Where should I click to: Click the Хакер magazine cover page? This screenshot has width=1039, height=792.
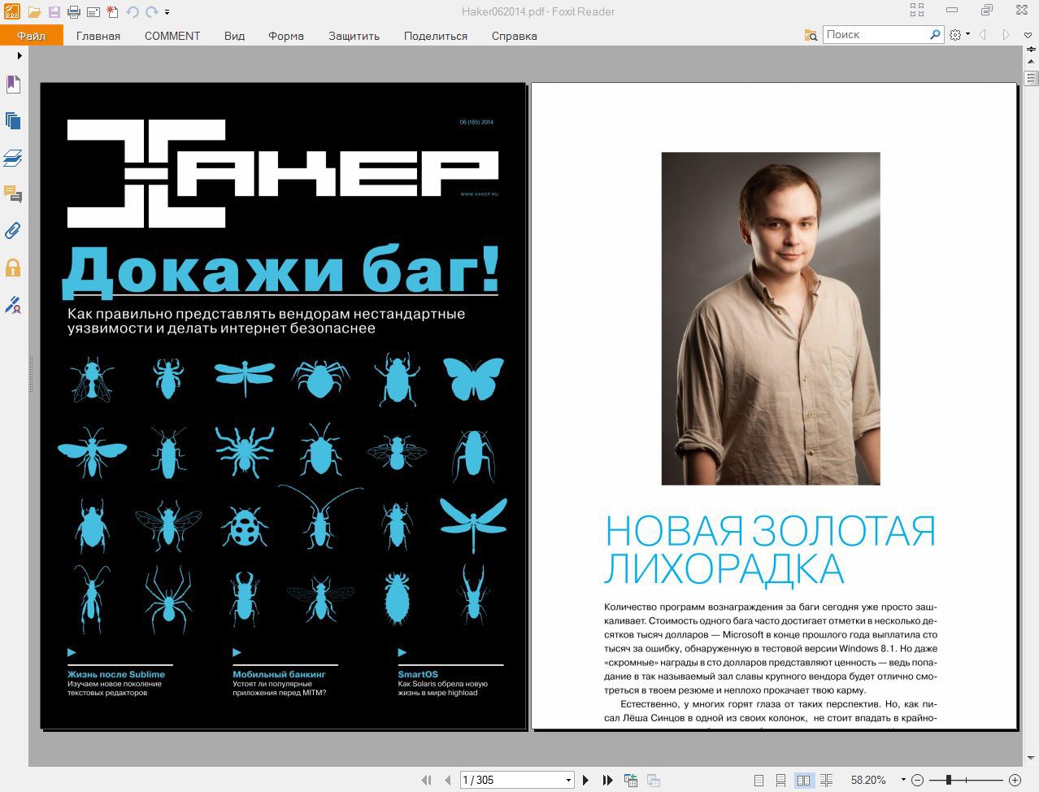coord(284,406)
